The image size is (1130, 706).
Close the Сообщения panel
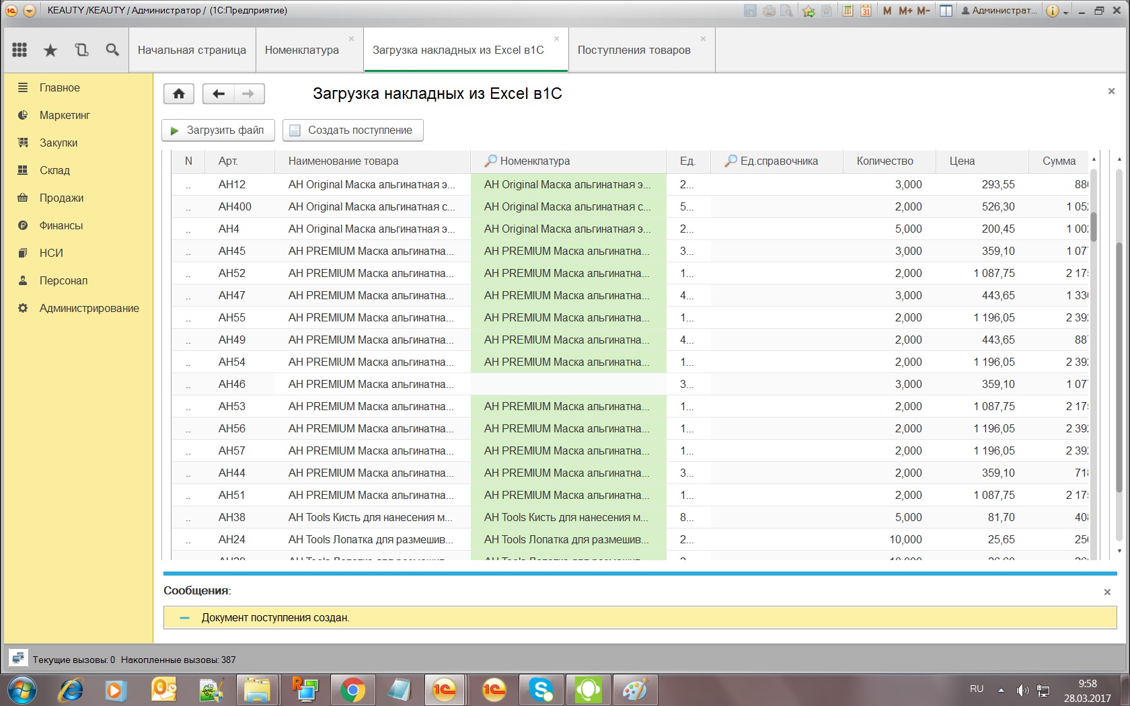[1107, 592]
